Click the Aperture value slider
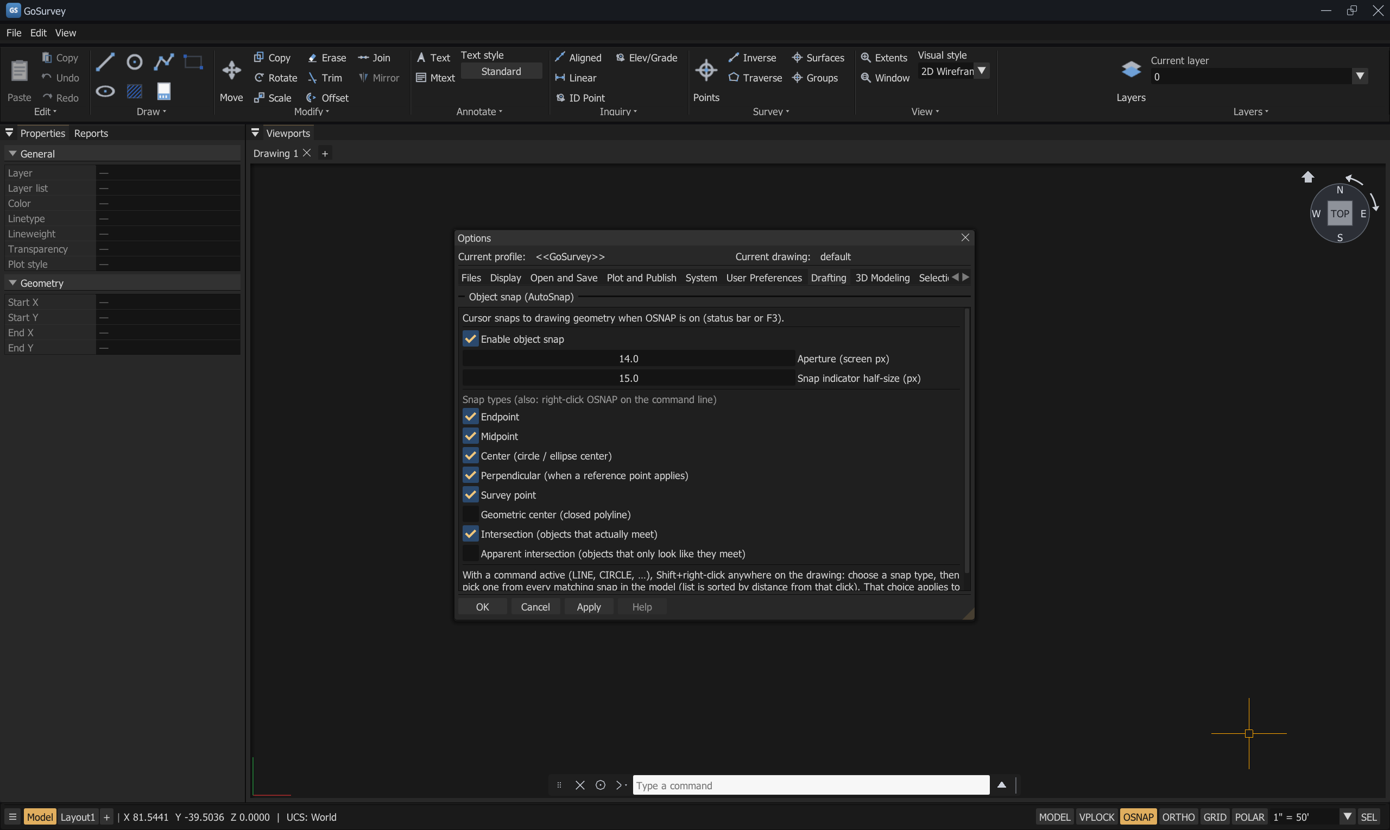Screen dimensions: 1390x830 pyautogui.click(x=628, y=359)
